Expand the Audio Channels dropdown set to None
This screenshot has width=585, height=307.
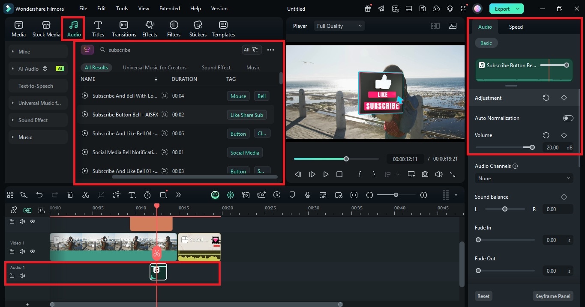[x=523, y=178]
